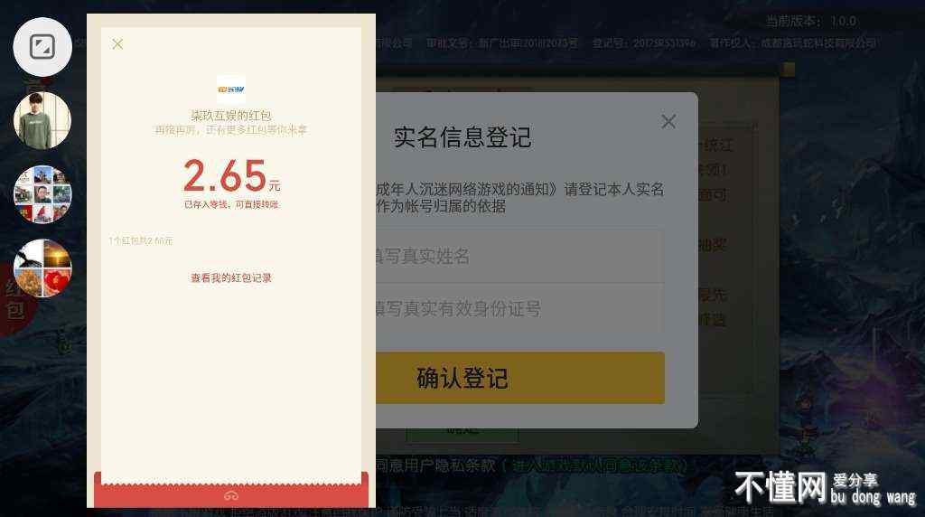
Task: Click the 不懂网 watermark logo
Action: pos(825,488)
